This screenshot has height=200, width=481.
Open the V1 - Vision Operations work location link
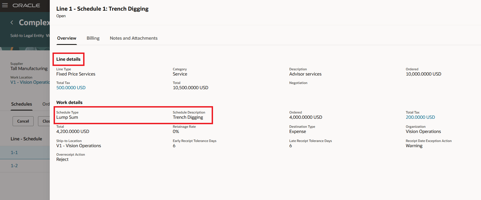[30, 82]
